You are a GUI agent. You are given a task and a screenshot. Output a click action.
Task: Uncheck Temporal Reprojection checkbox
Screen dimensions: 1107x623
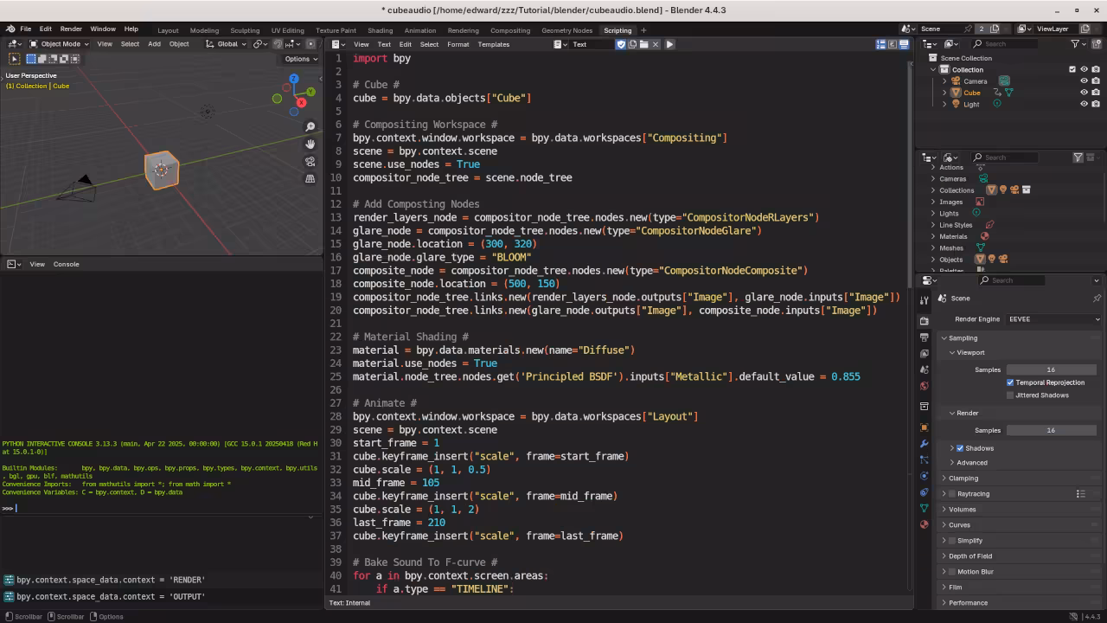click(1010, 382)
